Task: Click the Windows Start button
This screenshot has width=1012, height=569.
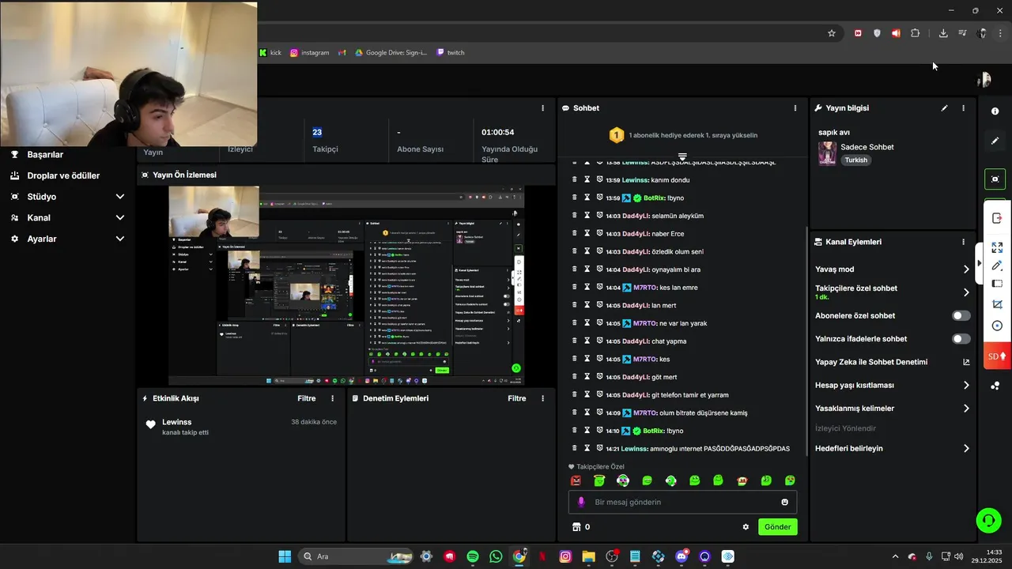Action: [285, 556]
